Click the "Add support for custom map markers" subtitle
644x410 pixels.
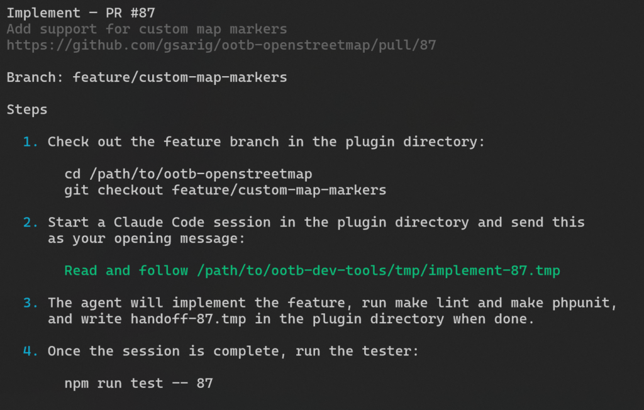point(147,29)
